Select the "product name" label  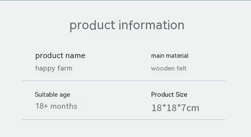60,56
